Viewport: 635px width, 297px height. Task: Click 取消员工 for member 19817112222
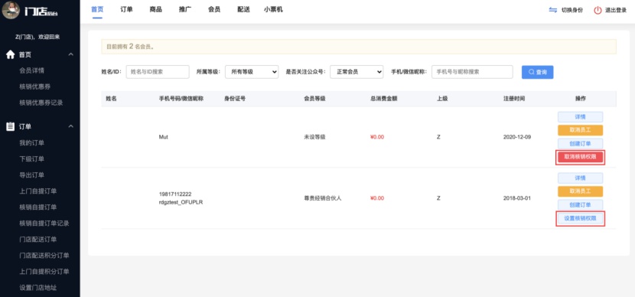tap(581, 191)
